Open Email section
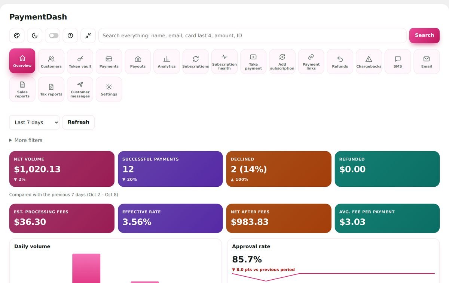This screenshot has width=449, height=283. (x=427, y=62)
